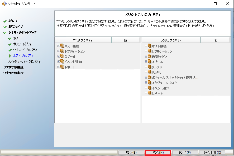Select シナリオのプロパティ wizard step
The width and height of the screenshot is (234, 156).
(x=25, y=50)
